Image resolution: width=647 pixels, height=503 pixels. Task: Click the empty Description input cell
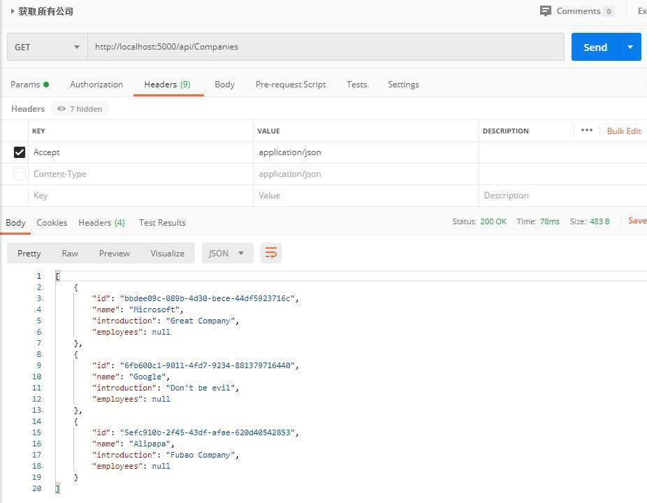point(563,196)
